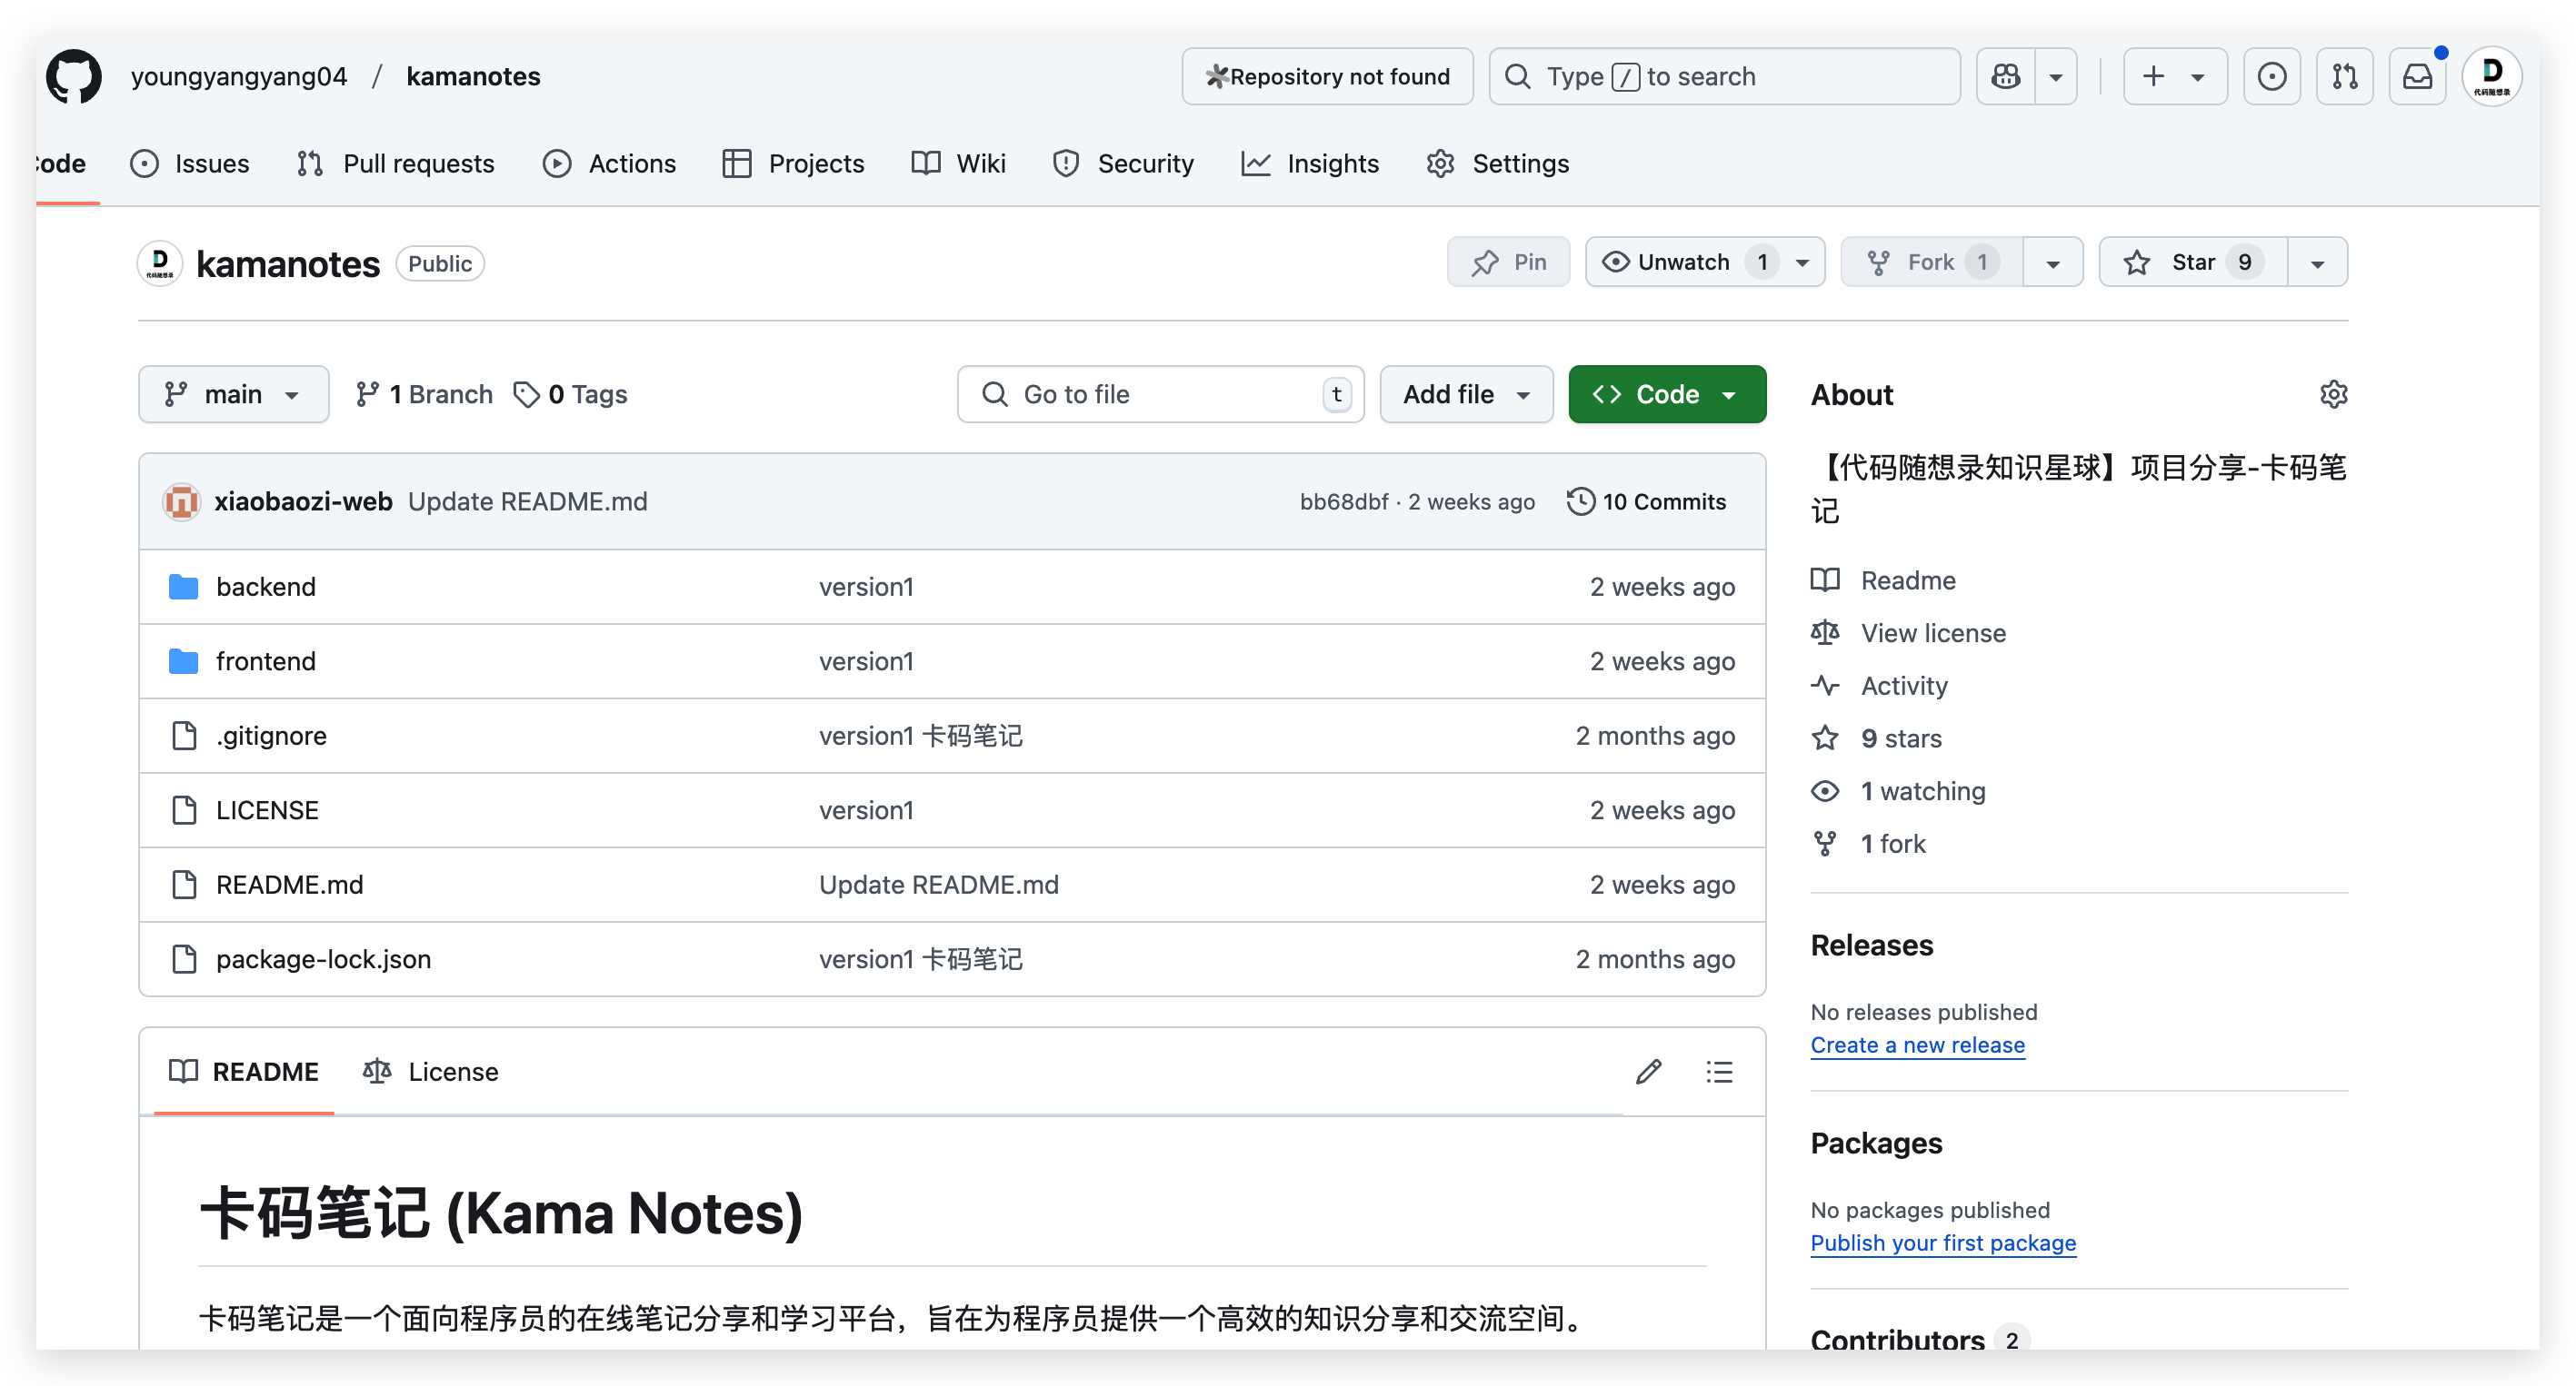View the 1 Branch link
The image size is (2576, 1386).
(424, 393)
